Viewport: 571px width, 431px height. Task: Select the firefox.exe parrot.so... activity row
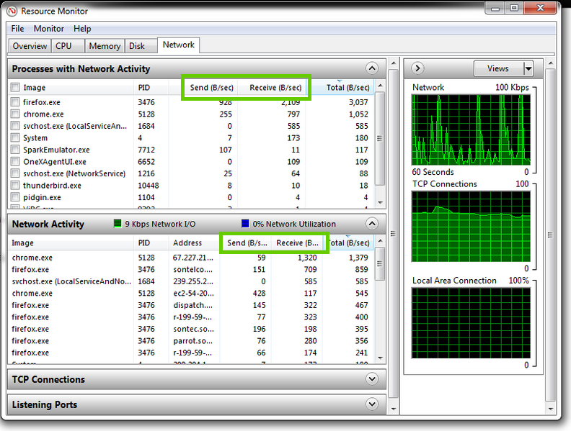[191, 340]
